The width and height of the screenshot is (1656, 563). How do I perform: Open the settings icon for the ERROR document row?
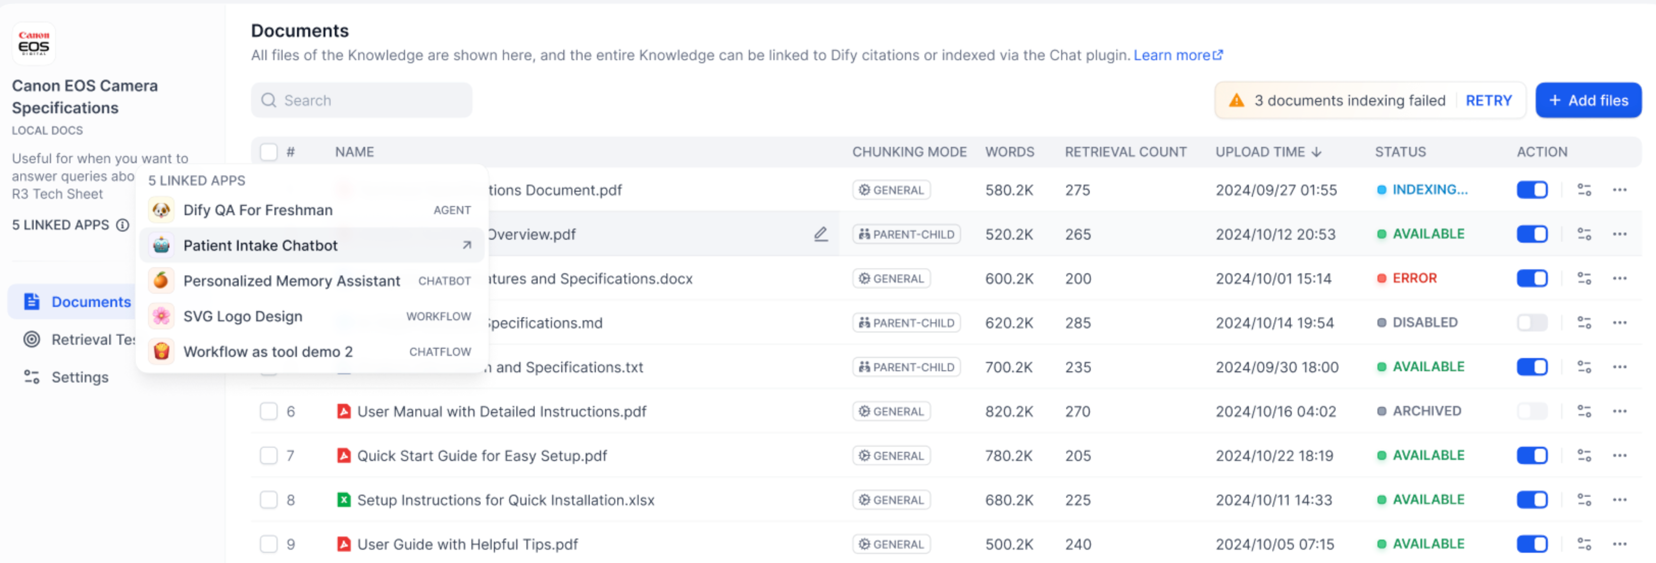click(1584, 278)
